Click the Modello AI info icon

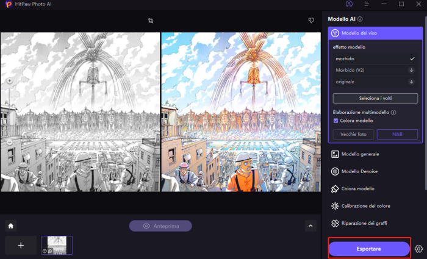tap(360, 19)
